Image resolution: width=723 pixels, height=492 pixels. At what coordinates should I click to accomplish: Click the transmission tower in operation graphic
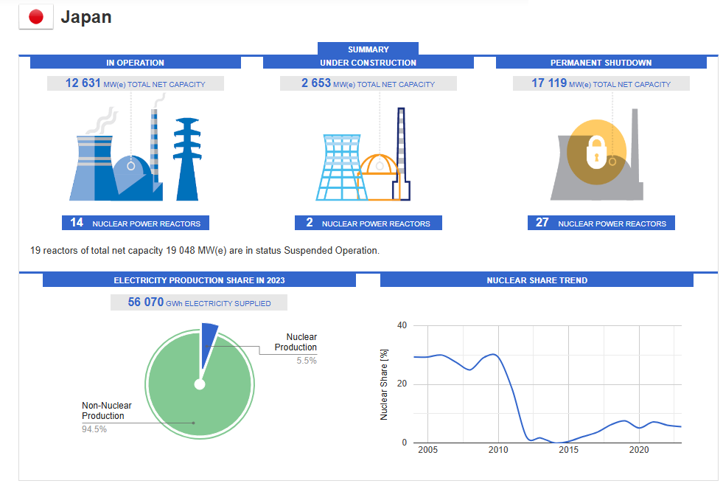(186, 159)
